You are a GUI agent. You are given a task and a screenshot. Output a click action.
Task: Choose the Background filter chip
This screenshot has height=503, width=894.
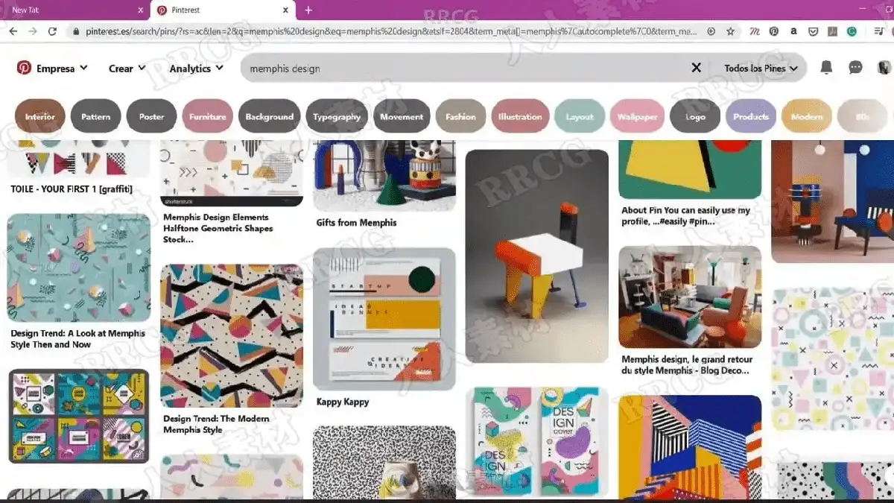click(x=270, y=116)
